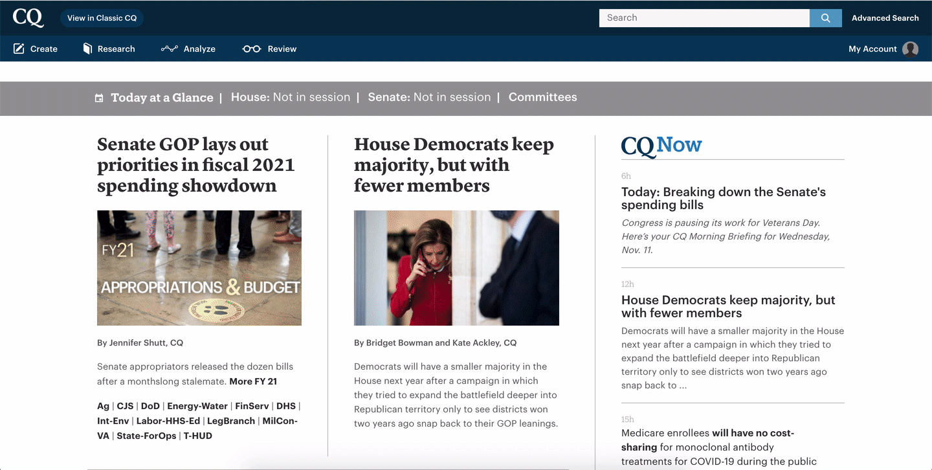
Task: Open the Ag appropriations link
Action: 104,406
